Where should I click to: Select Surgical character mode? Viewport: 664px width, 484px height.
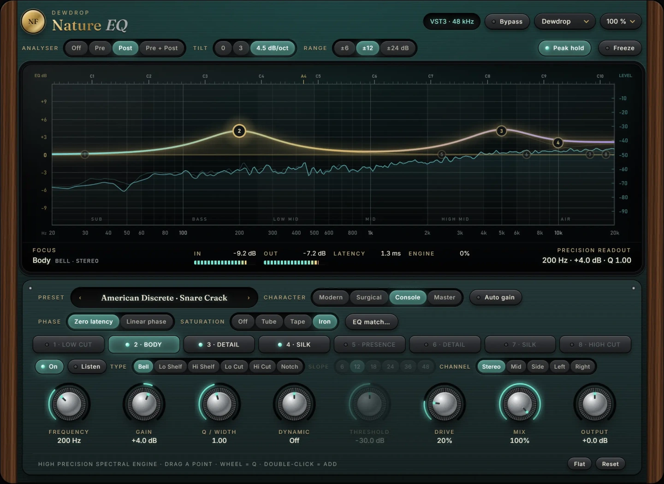coord(369,298)
